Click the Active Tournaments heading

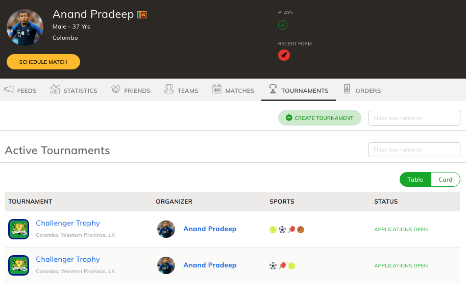[57, 151]
